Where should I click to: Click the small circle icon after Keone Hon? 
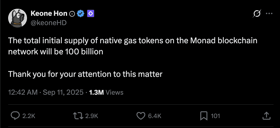pyautogui.click(x=72, y=13)
